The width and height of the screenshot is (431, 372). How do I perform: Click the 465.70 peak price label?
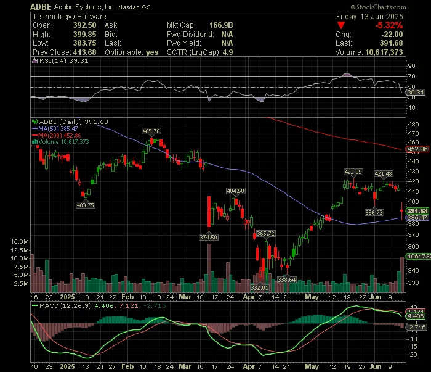coord(151,131)
